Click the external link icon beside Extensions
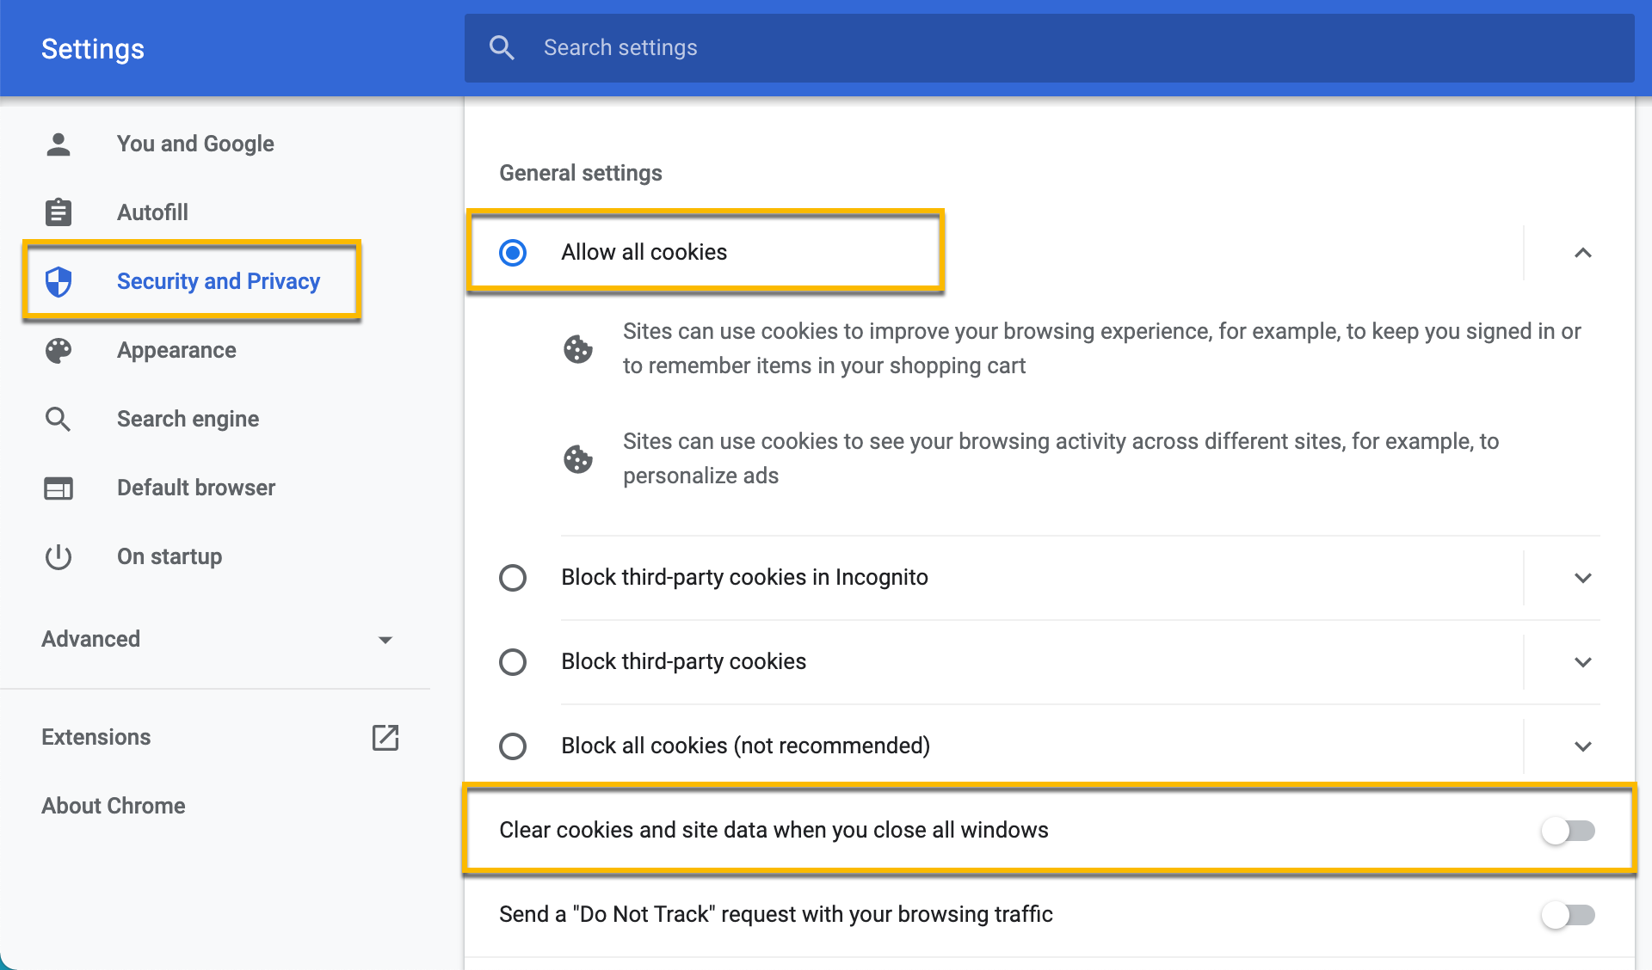 (x=385, y=737)
